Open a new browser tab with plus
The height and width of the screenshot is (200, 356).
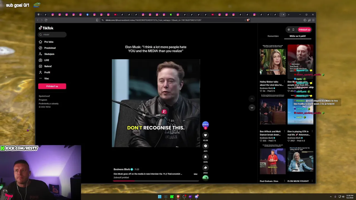(288, 14)
